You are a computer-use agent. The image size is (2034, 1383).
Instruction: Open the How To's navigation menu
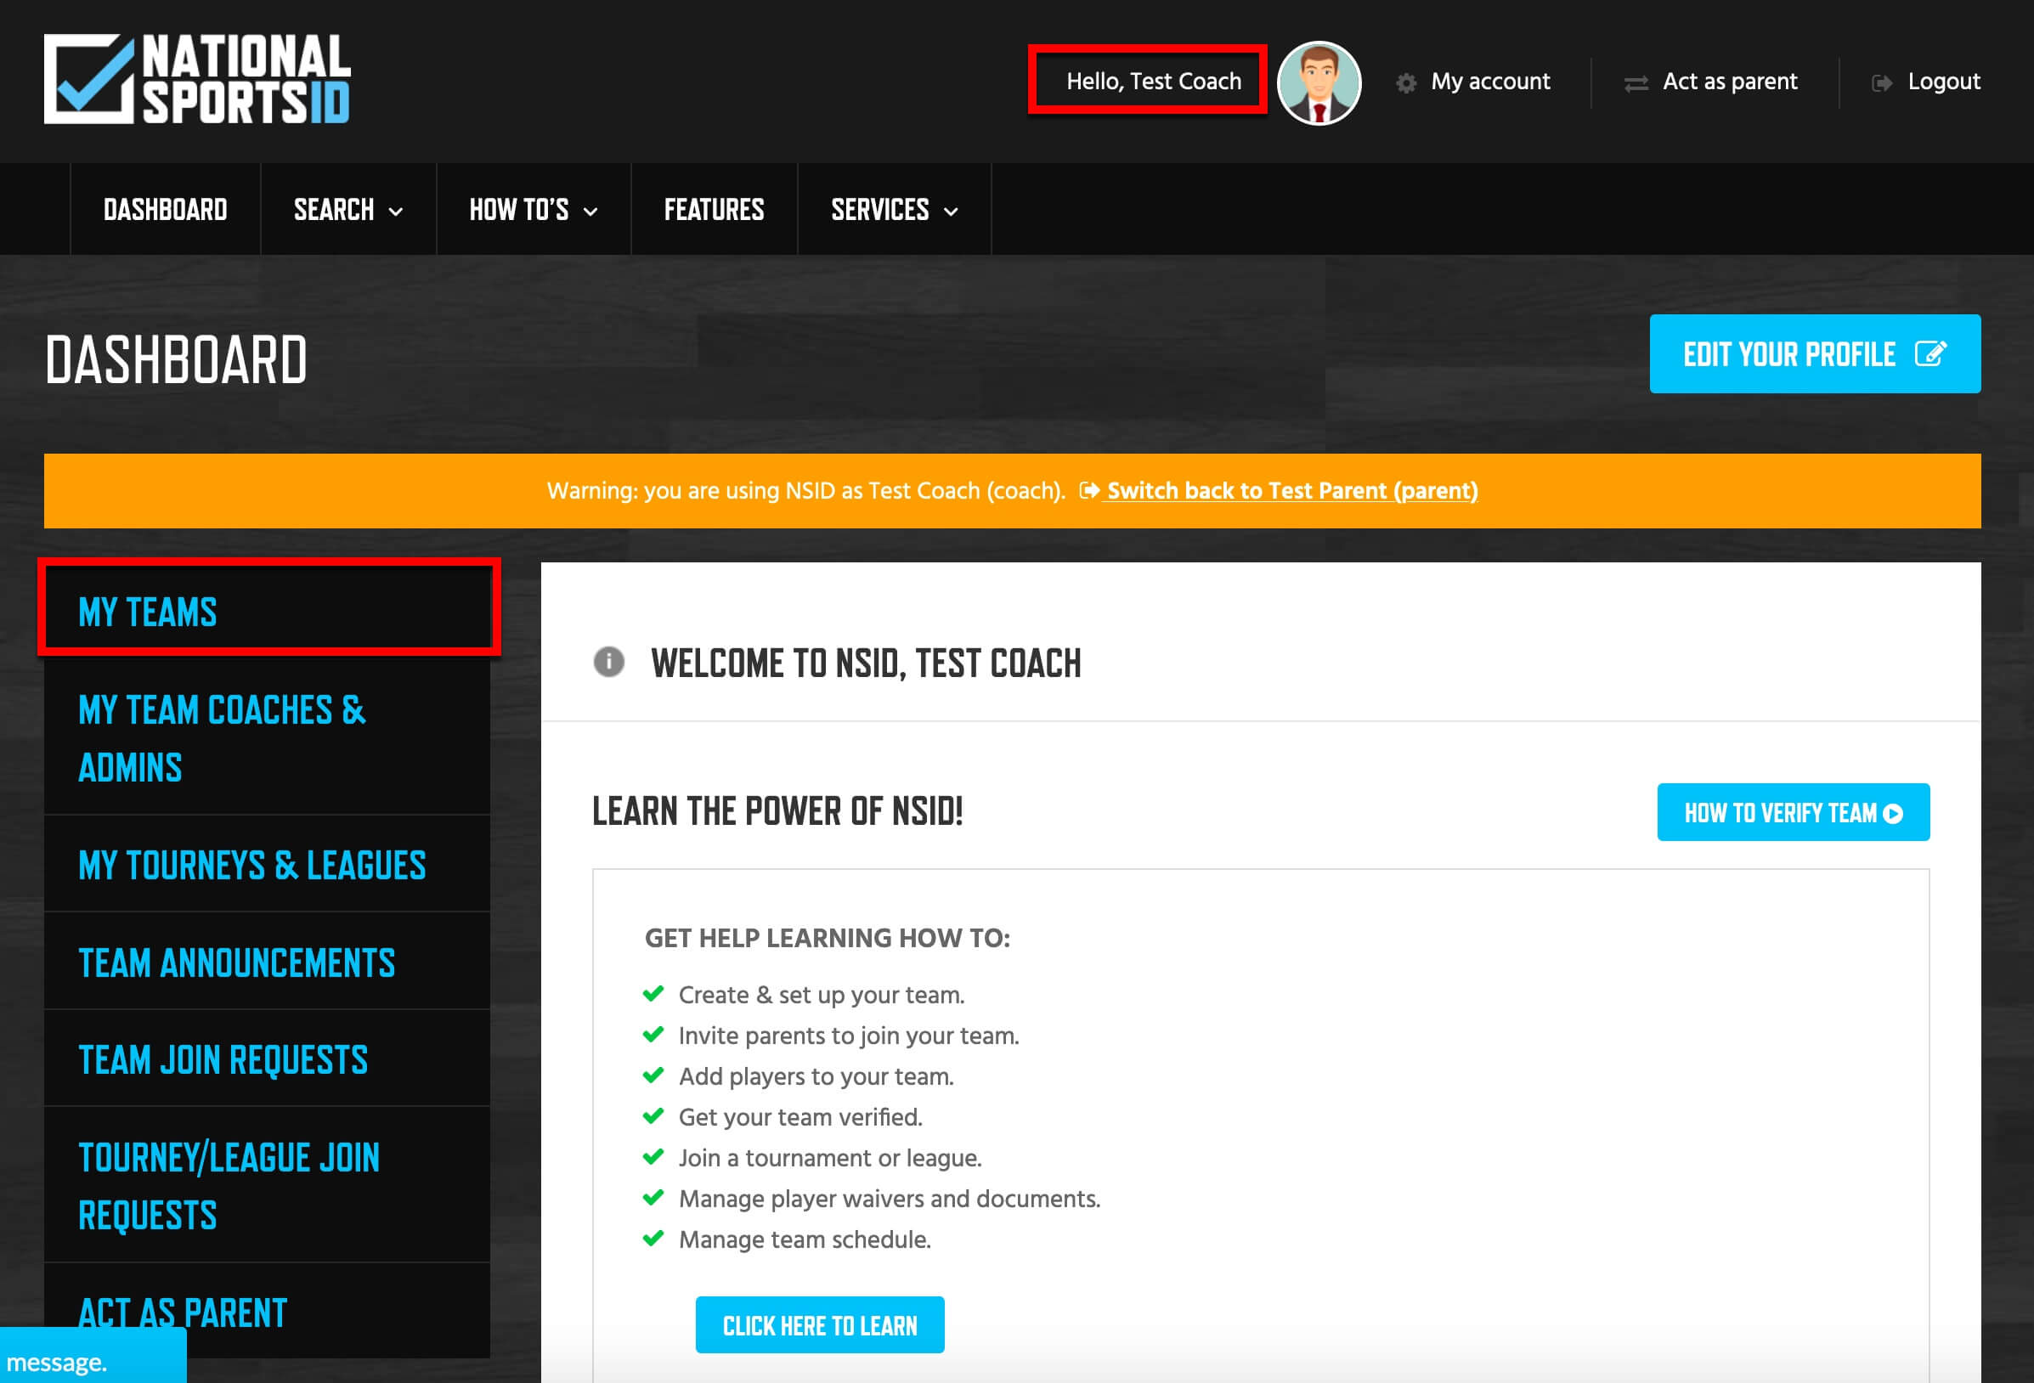pos(534,209)
